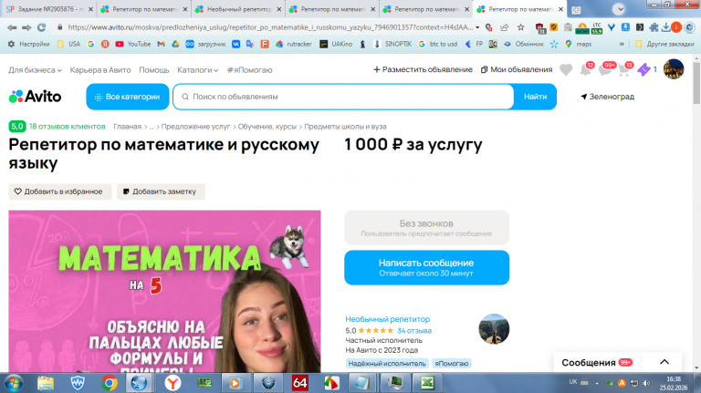Viewport: 701px width, 393px height.
Task: Open the rutracker bookmark
Action: tap(293, 44)
